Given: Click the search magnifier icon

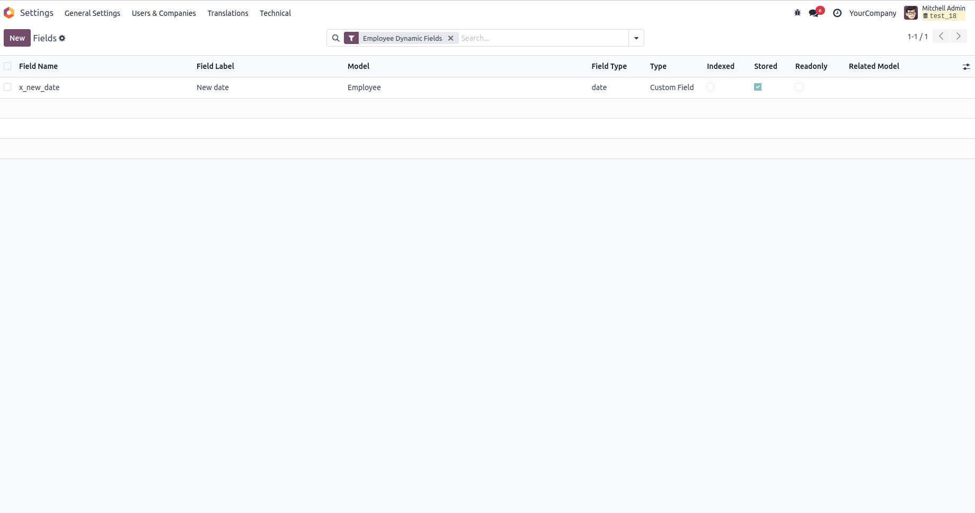Looking at the screenshot, I should tap(336, 38).
